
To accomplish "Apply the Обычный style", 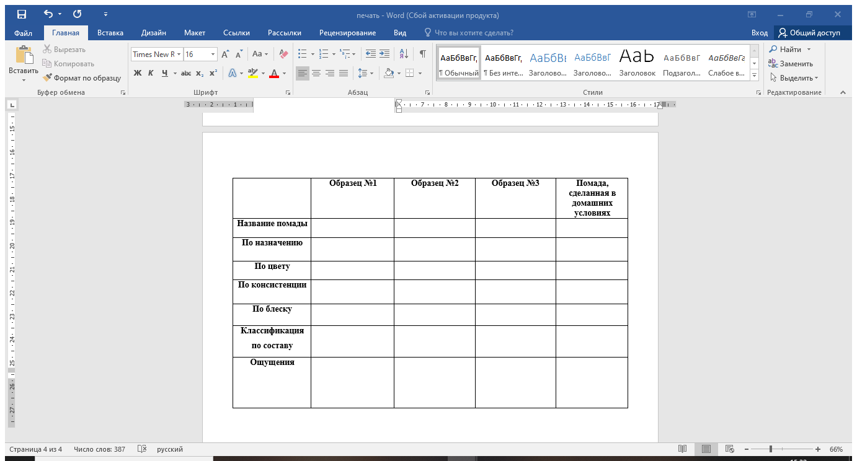I will click(x=459, y=63).
